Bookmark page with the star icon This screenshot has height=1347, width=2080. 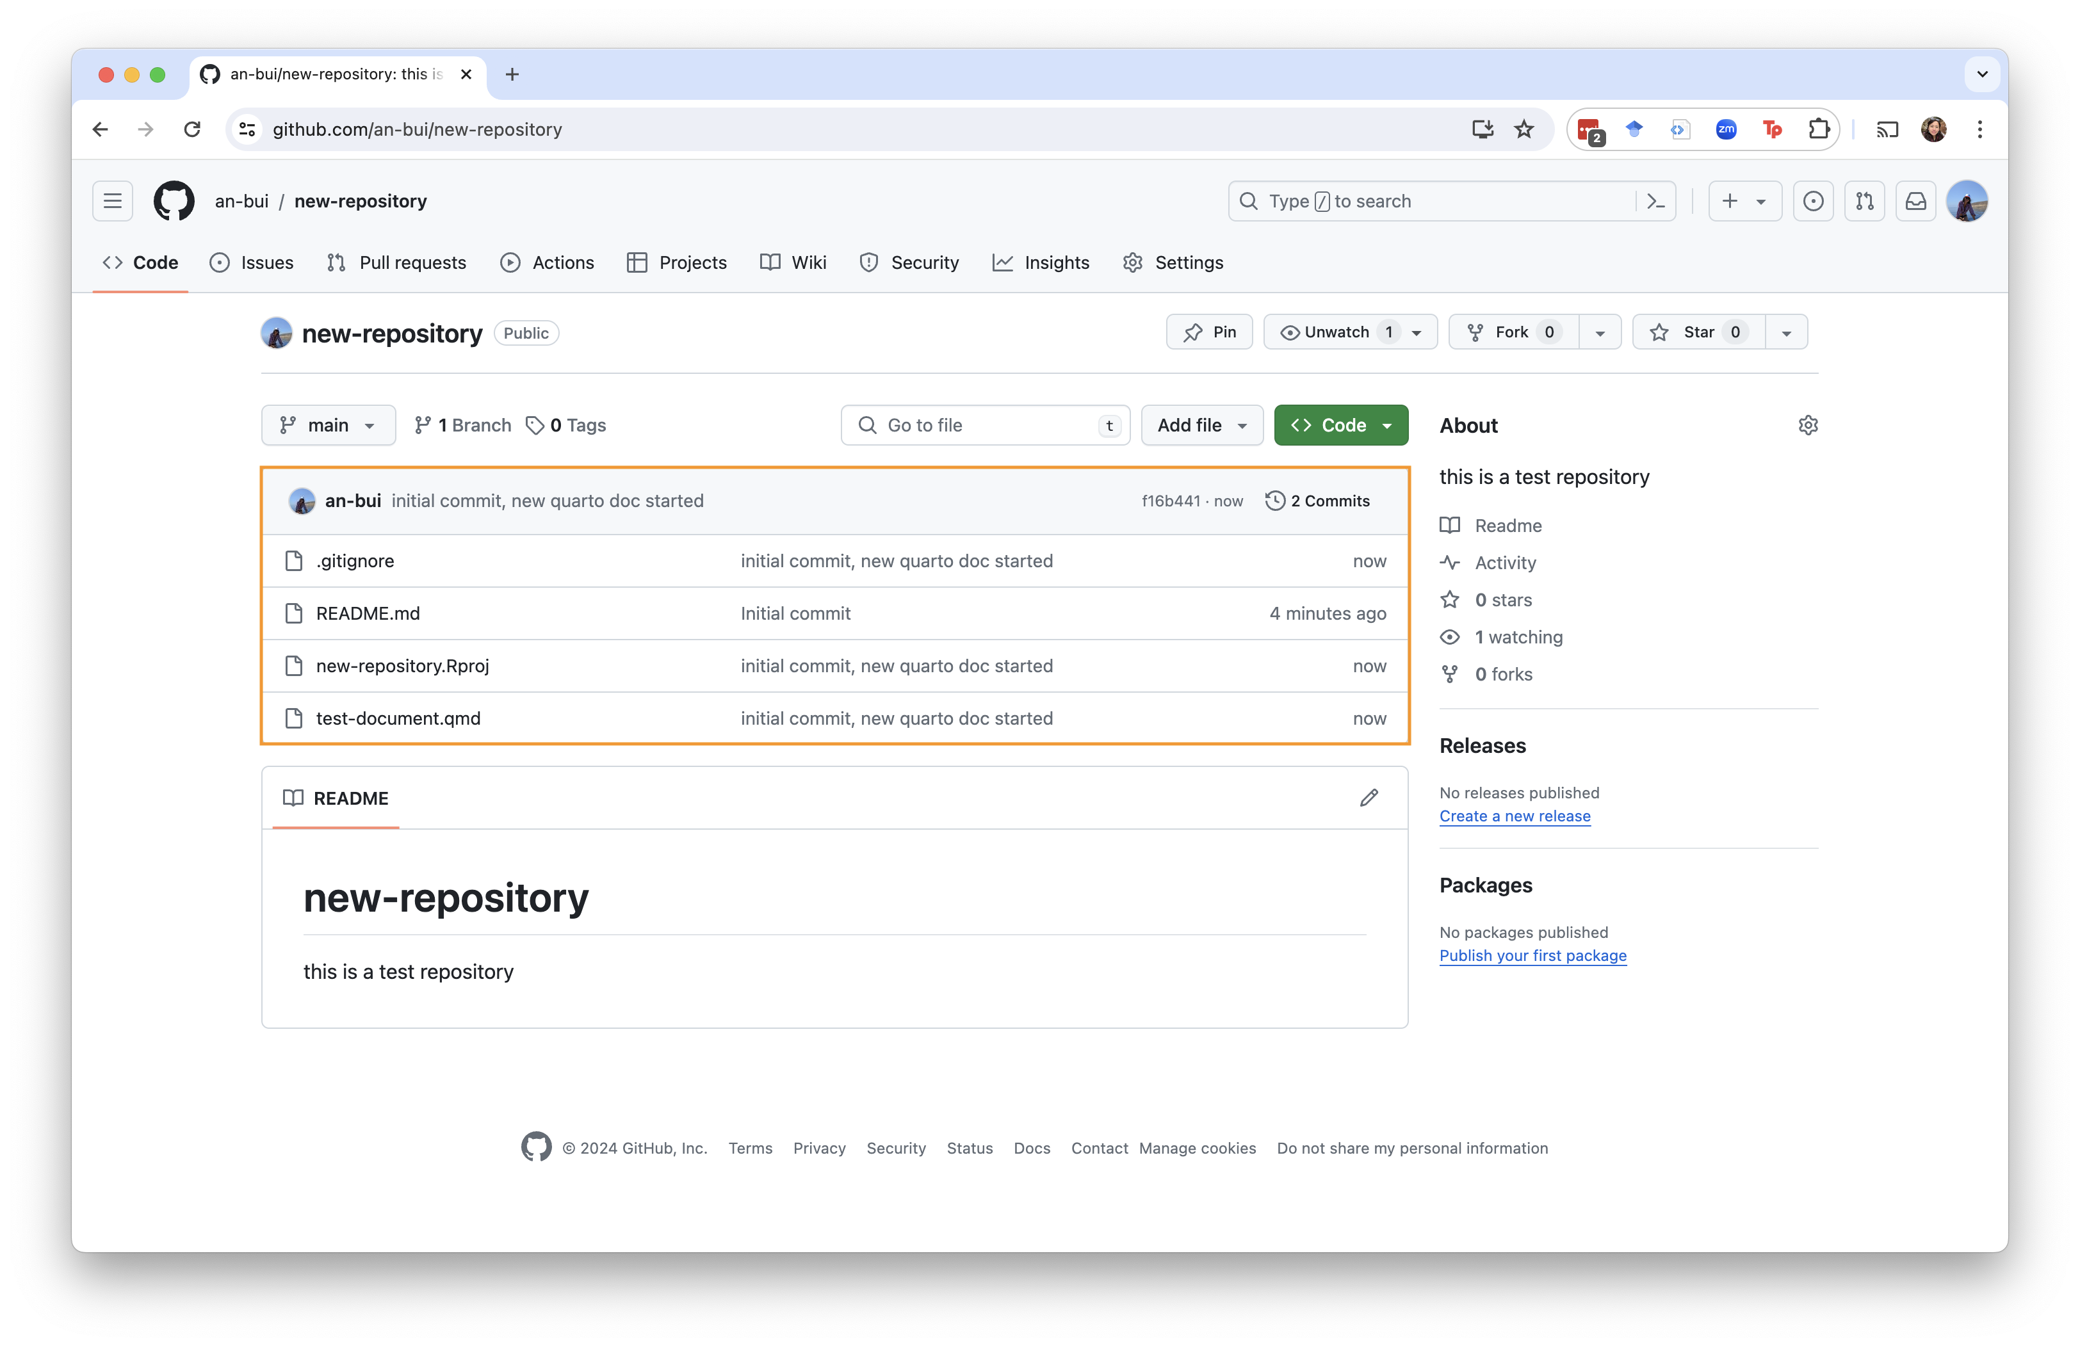pos(1524,129)
